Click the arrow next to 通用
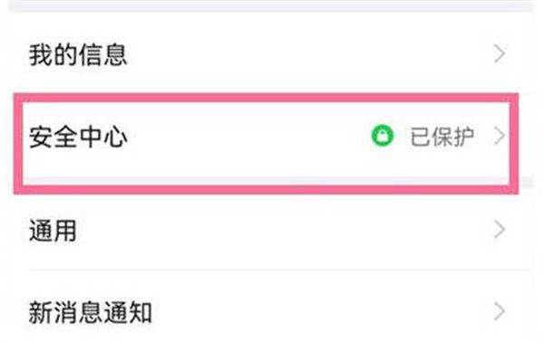The width and height of the screenshot is (544, 343). pos(499,230)
